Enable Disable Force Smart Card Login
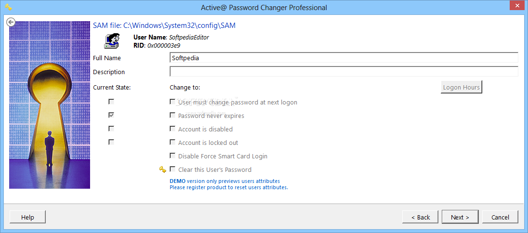The height and width of the screenshot is (233, 528). [172, 155]
